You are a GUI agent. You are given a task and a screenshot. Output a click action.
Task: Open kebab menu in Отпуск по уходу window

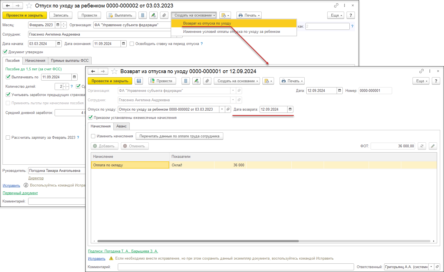(x=344, y=6)
